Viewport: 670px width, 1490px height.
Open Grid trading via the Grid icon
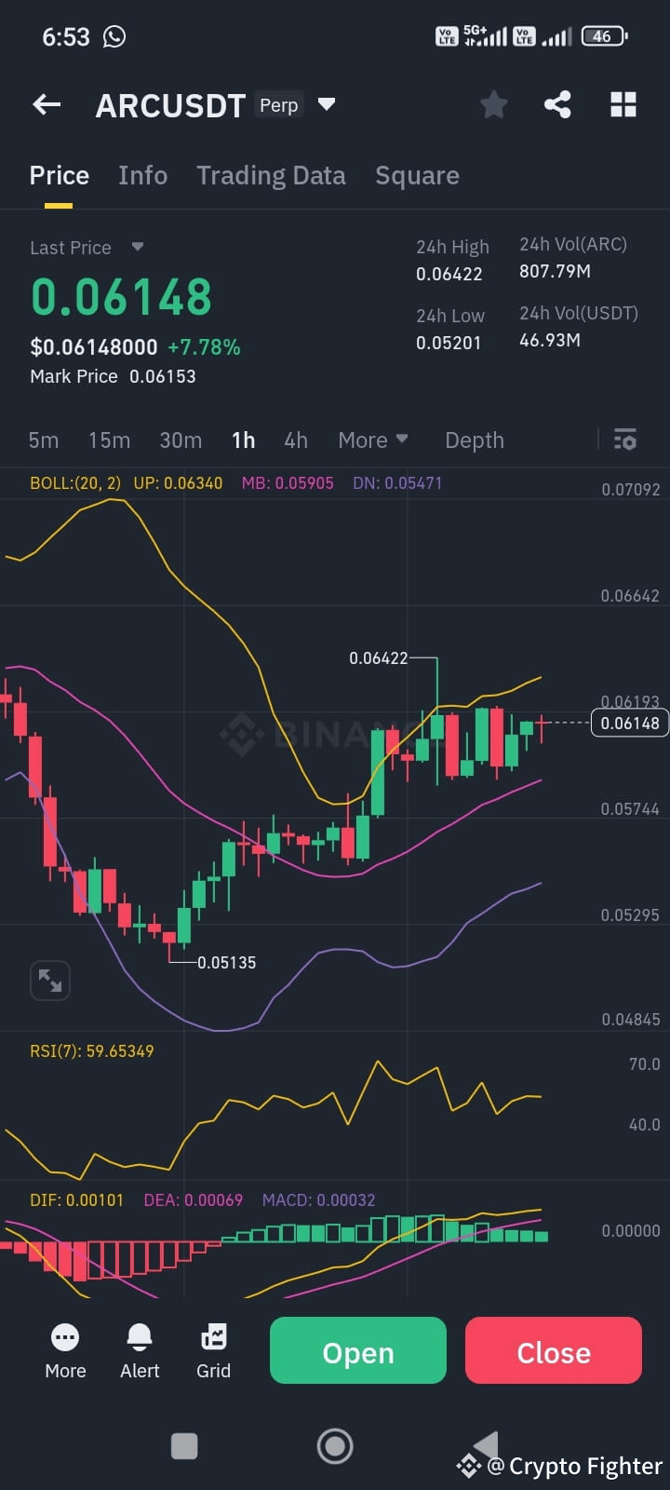click(213, 1350)
